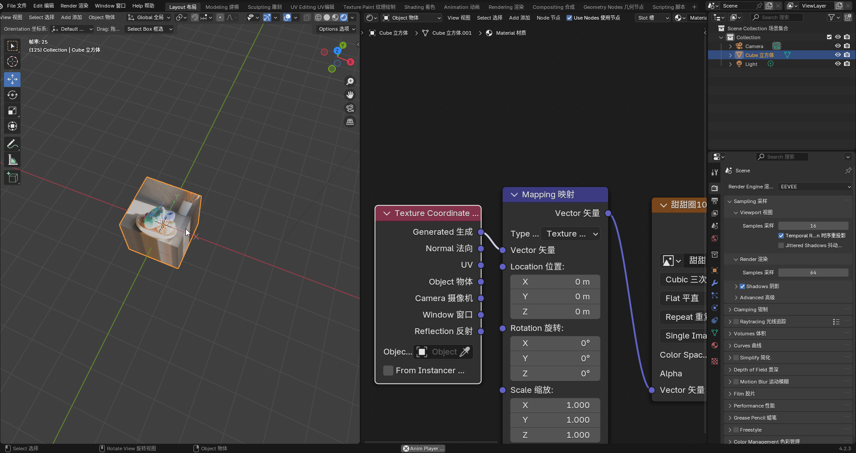
Task: Open the Object mode dropdown in node editor
Action: pos(412,18)
